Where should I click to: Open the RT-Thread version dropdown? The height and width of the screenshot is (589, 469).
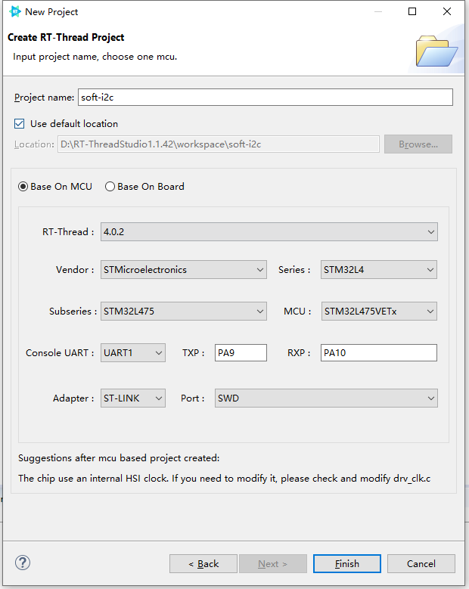coord(269,232)
